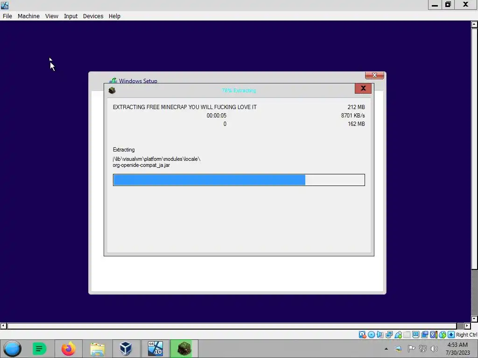
Task: Click the processed size 162 MB
Action: pyautogui.click(x=356, y=124)
